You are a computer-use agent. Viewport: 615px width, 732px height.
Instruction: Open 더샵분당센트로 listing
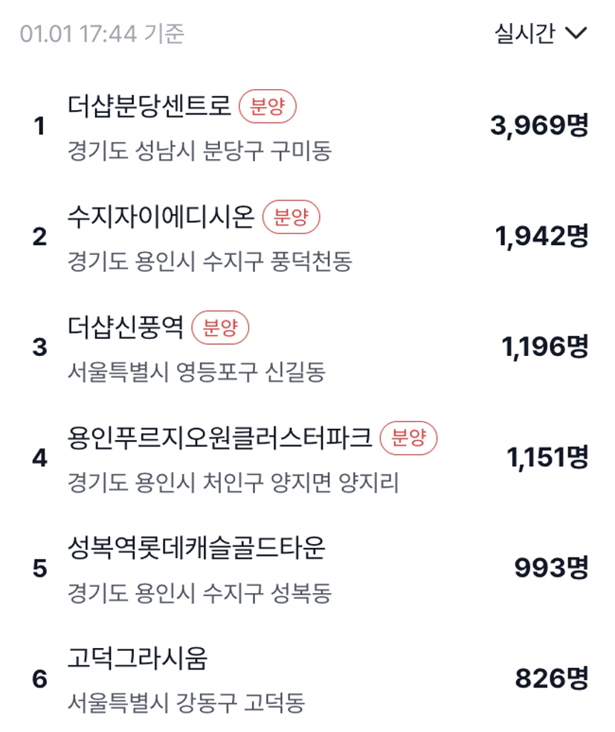click(149, 107)
